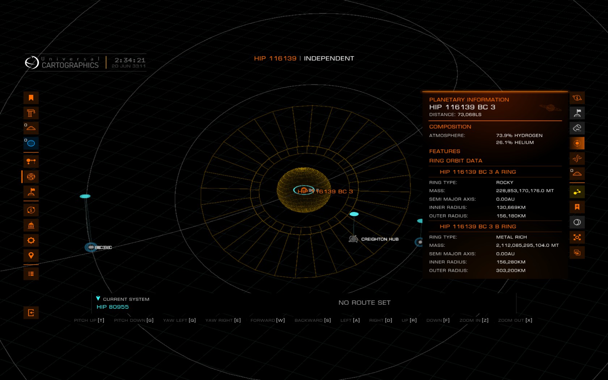Image resolution: width=608 pixels, height=380 pixels.
Task: Open the left sidebar planet info icon
Action: 31,210
